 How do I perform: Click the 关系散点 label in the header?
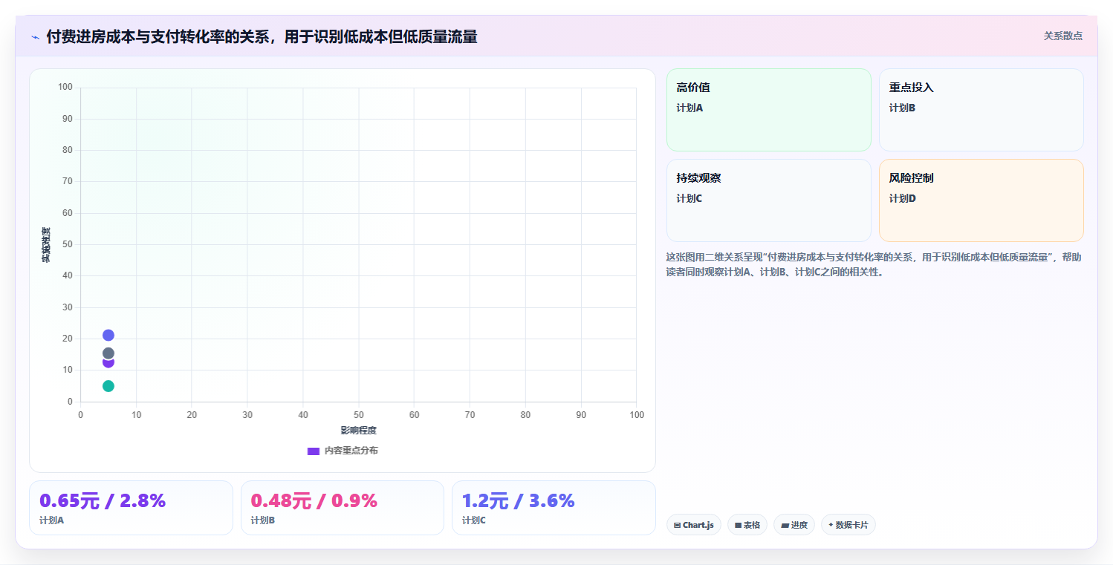pos(1062,36)
